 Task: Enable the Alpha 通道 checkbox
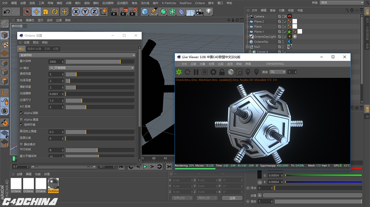[21, 119]
